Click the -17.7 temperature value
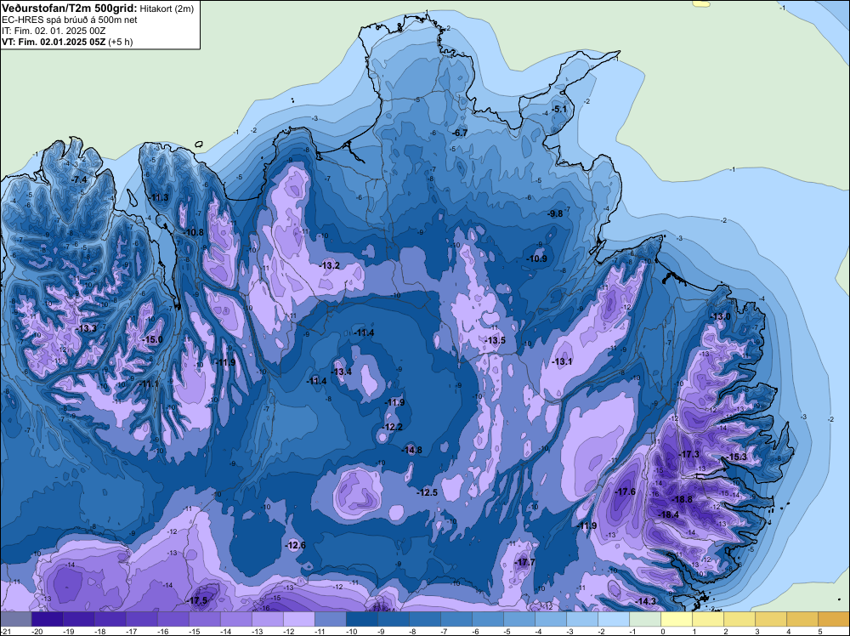850x636 pixels. pos(524,562)
